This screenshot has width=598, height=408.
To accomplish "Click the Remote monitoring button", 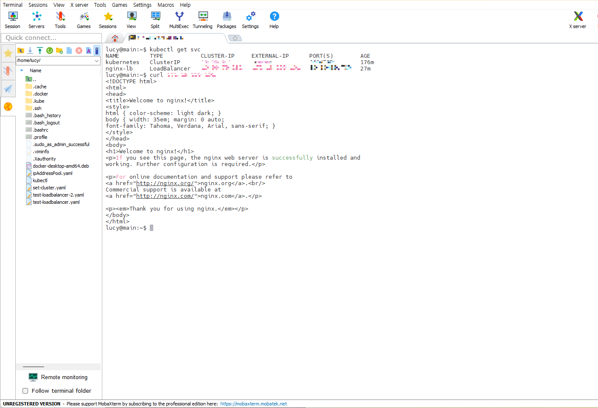I will tap(58, 377).
